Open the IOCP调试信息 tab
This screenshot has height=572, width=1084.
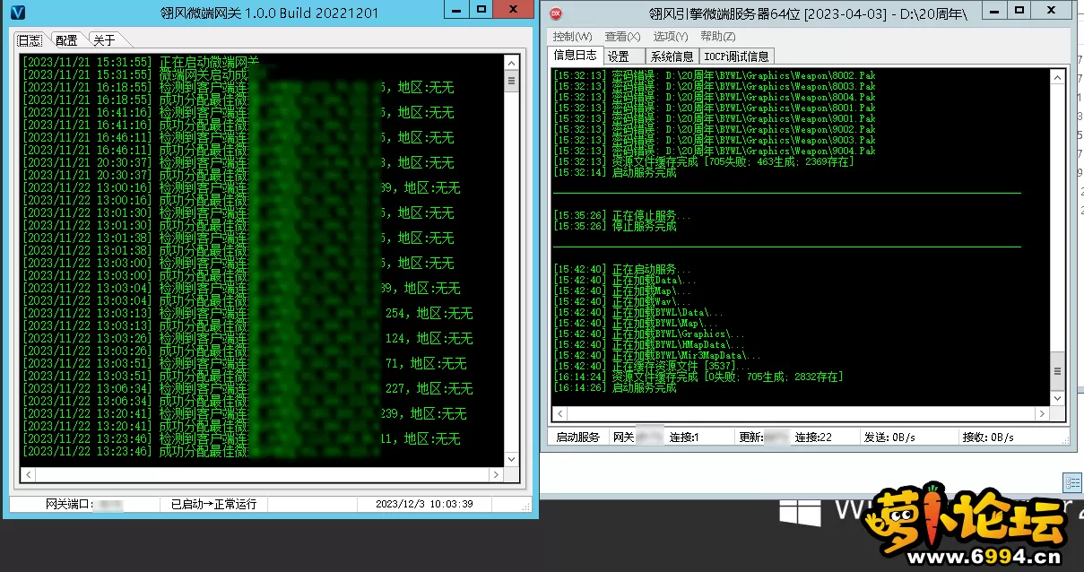[x=736, y=56]
